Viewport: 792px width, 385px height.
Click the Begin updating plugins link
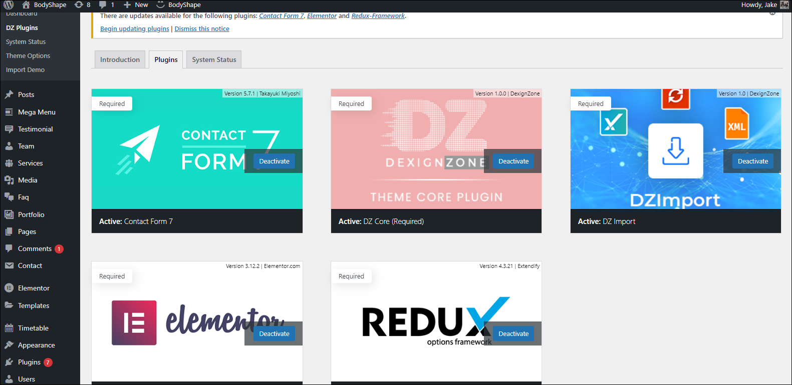[134, 29]
